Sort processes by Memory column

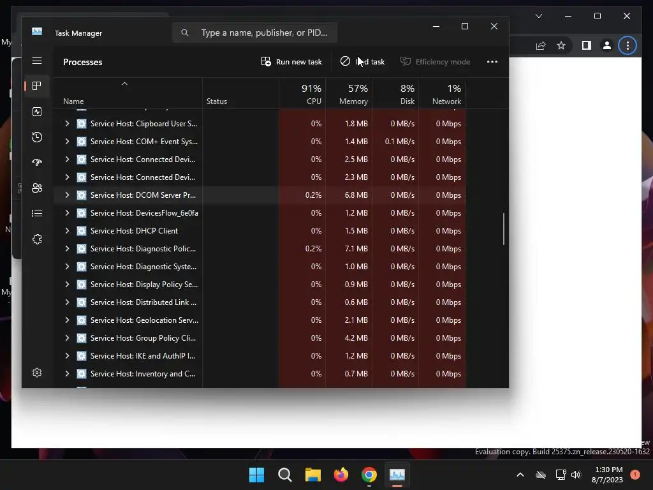tap(349, 94)
